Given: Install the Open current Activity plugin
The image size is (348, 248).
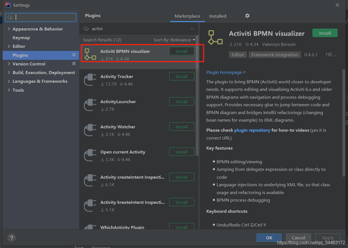Looking at the screenshot, I should pyautogui.click(x=182, y=152).
